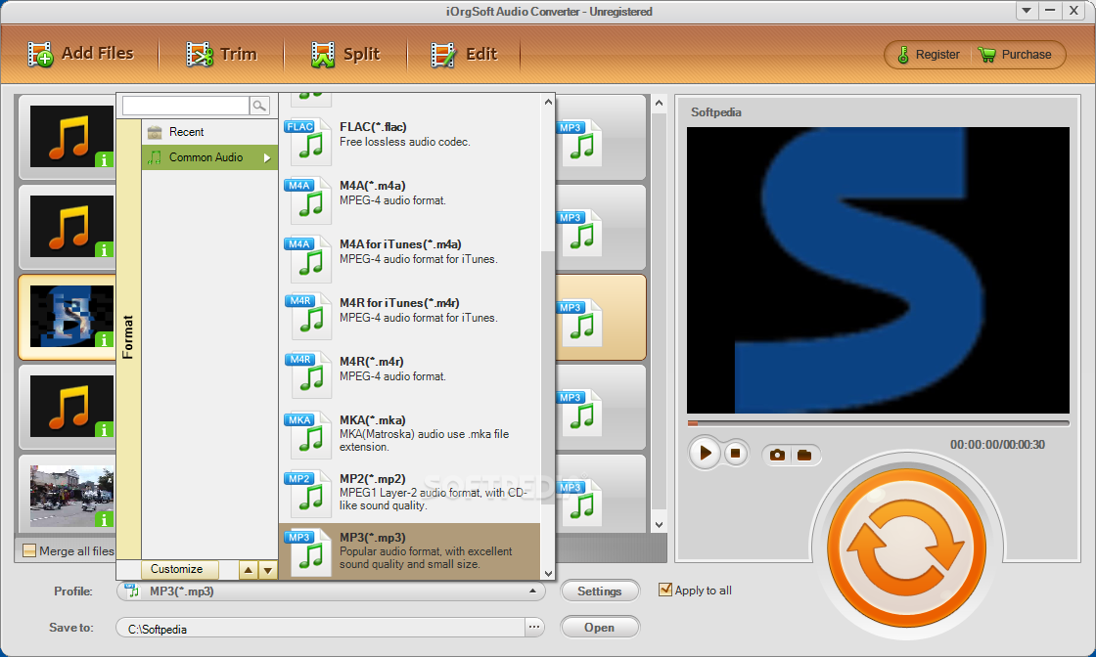Viewport: 1096px width, 657px height.
Task: Choose the FLAC(*.flac) format
Action: pyautogui.click(x=410, y=142)
